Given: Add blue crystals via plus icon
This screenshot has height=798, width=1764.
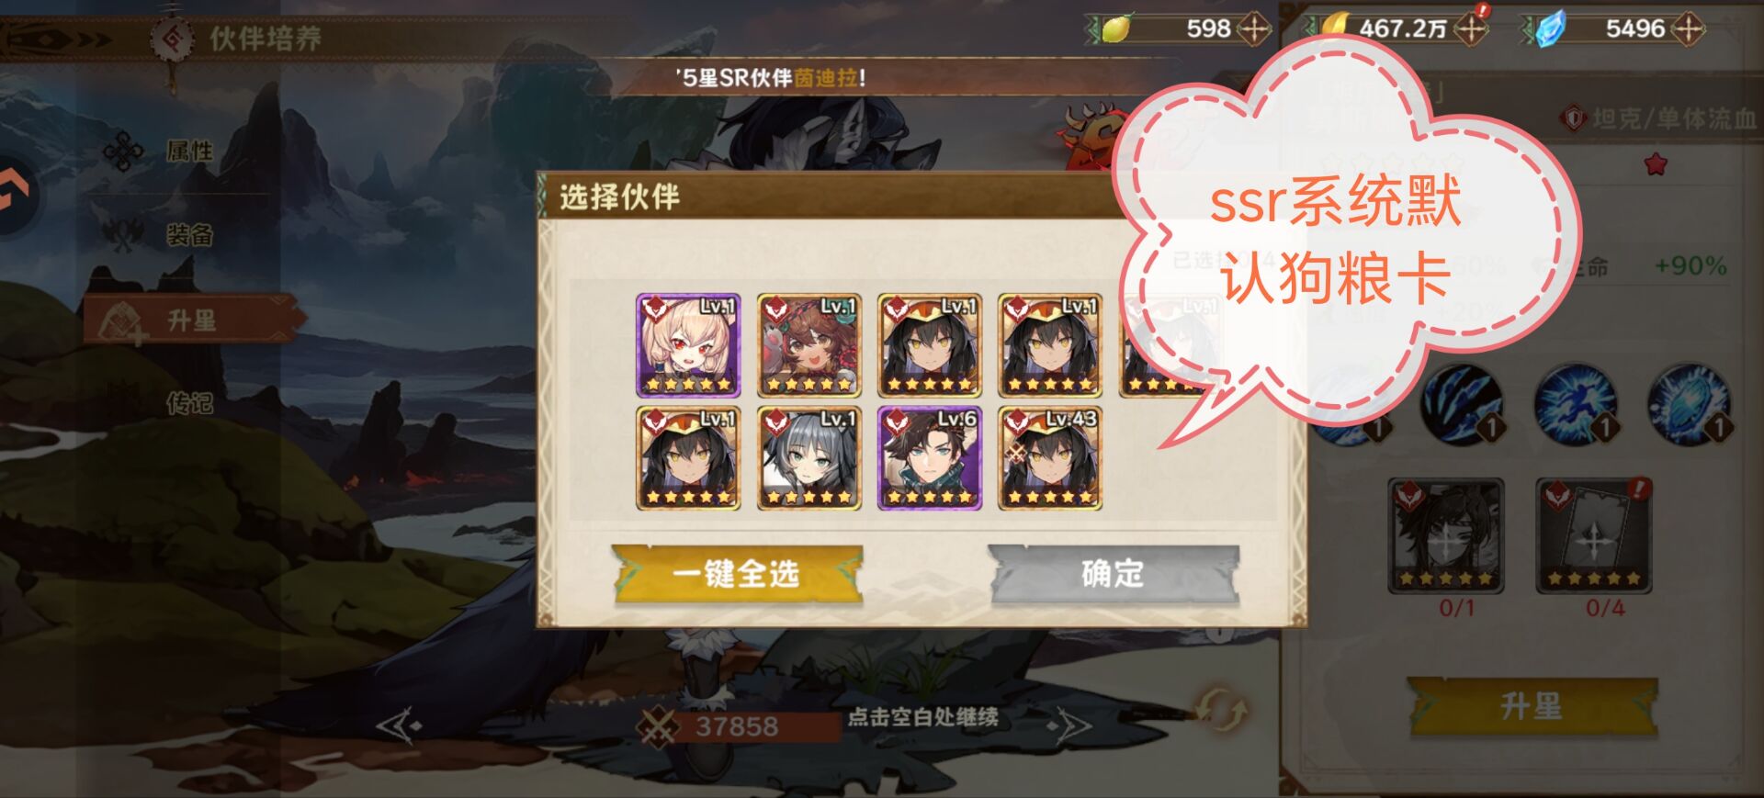Looking at the screenshot, I should coord(1688,28).
